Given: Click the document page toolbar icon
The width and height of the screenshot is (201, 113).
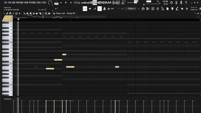Looking at the screenshot, I should (x=167, y=8).
